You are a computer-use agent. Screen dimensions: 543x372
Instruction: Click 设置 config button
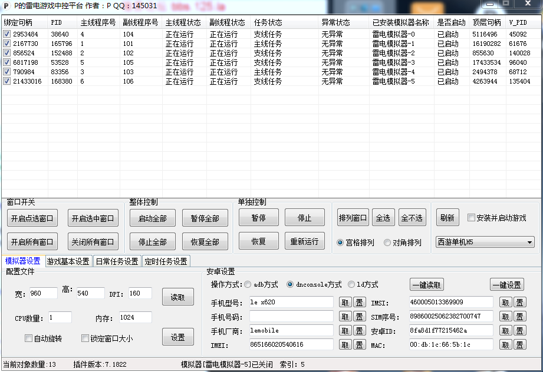click(177, 337)
